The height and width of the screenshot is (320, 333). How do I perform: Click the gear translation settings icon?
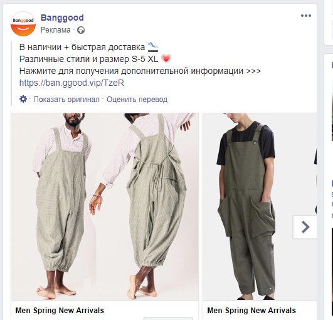coord(23,99)
